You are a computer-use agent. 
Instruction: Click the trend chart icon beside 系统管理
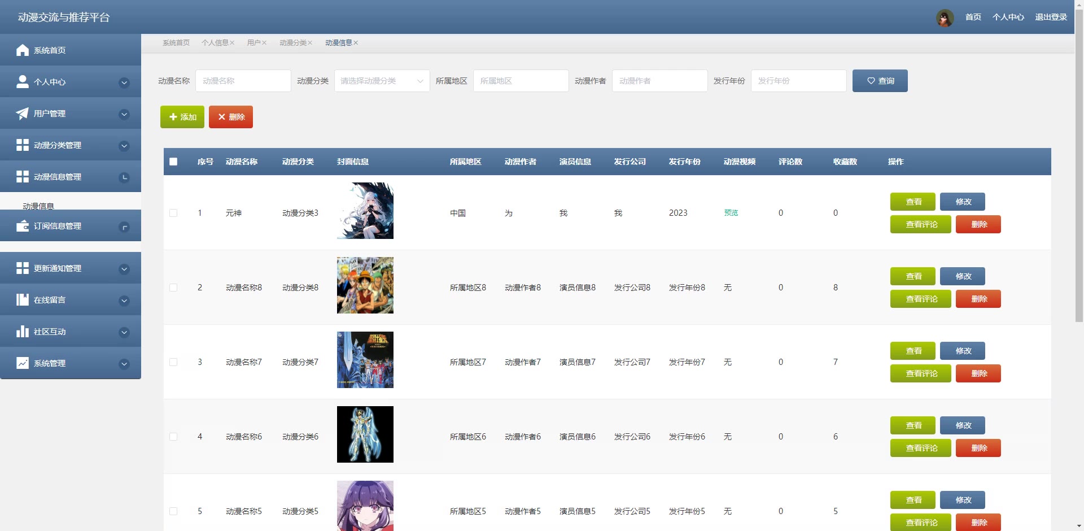23,363
